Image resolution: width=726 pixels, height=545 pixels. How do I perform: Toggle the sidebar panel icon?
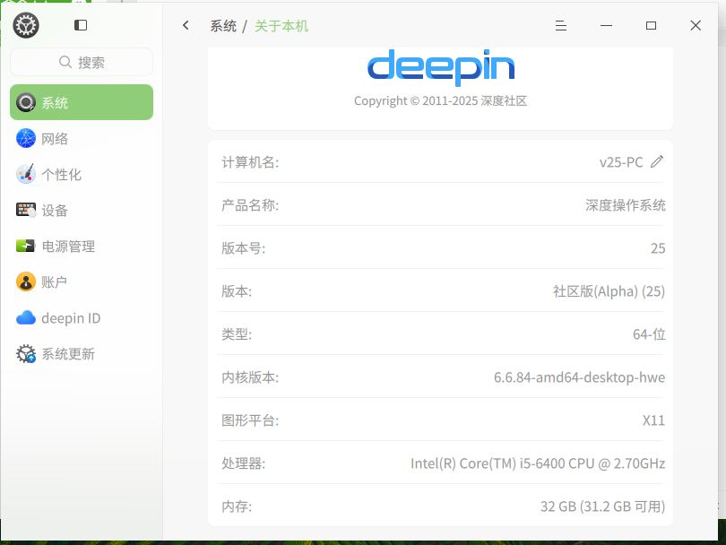coord(81,25)
